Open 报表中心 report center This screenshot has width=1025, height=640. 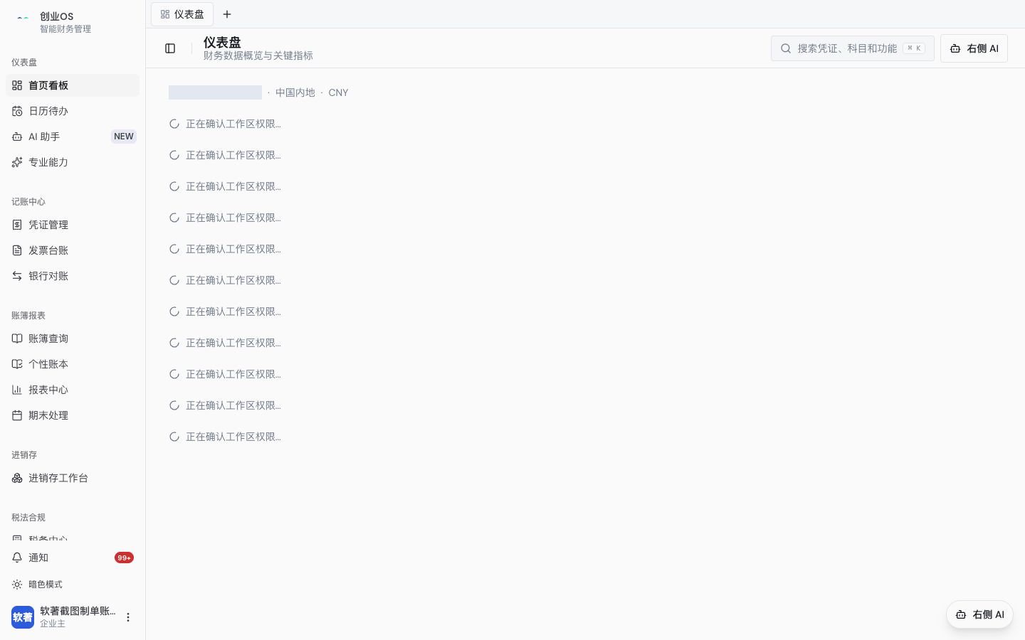[x=73, y=390]
